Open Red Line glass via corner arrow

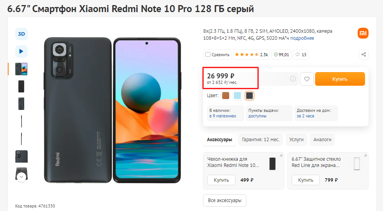[365, 156]
